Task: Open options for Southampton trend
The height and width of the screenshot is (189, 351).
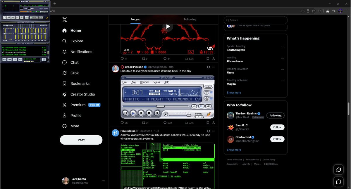Action: point(283,47)
